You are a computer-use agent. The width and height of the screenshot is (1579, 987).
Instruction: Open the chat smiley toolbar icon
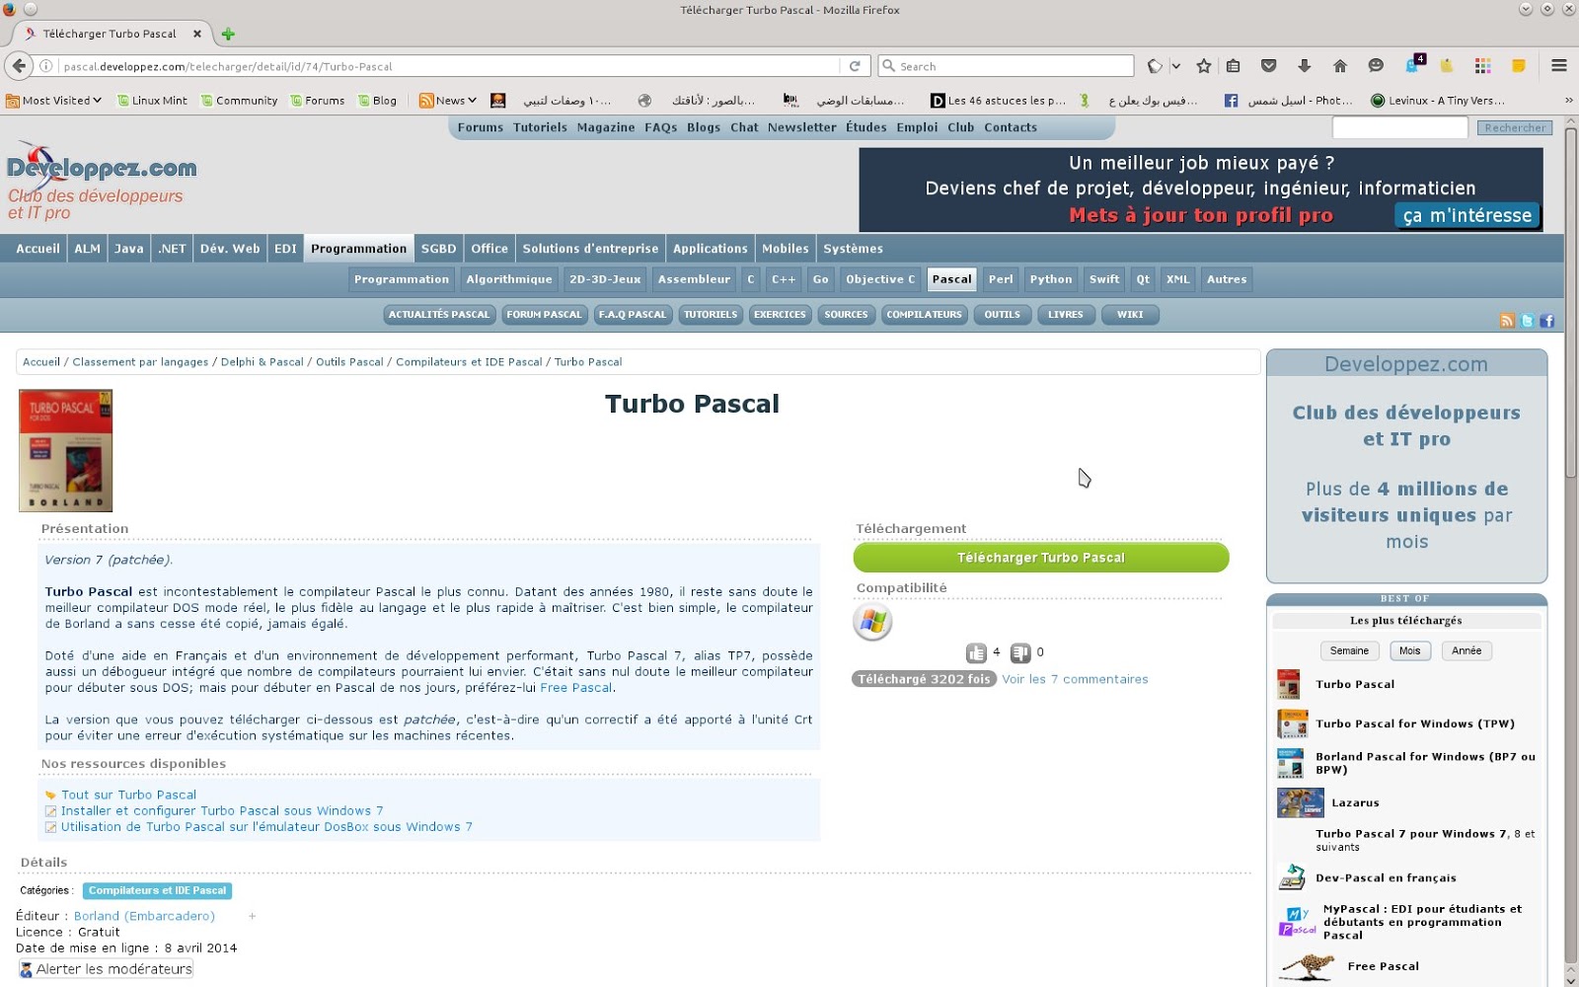tap(1375, 66)
